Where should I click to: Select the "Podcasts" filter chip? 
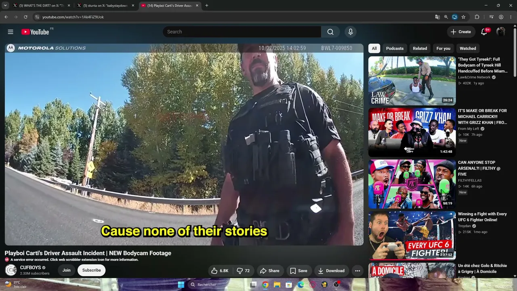[395, 48]
